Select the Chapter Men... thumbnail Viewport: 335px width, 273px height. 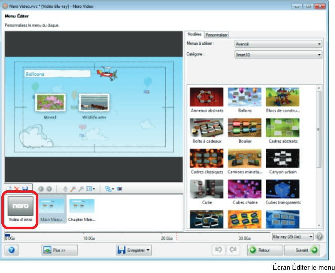82,209
